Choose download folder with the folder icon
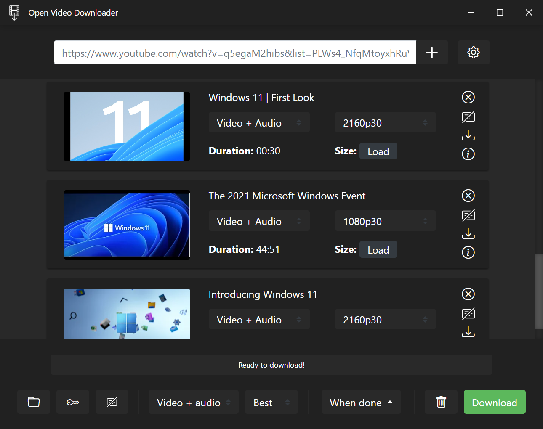This screenshot has height=429, width=543. click(34, 402)
